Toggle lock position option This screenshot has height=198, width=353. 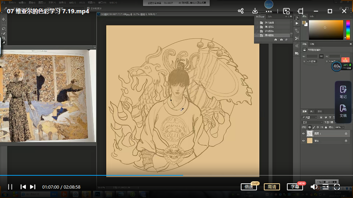click(x=318, y=127)
